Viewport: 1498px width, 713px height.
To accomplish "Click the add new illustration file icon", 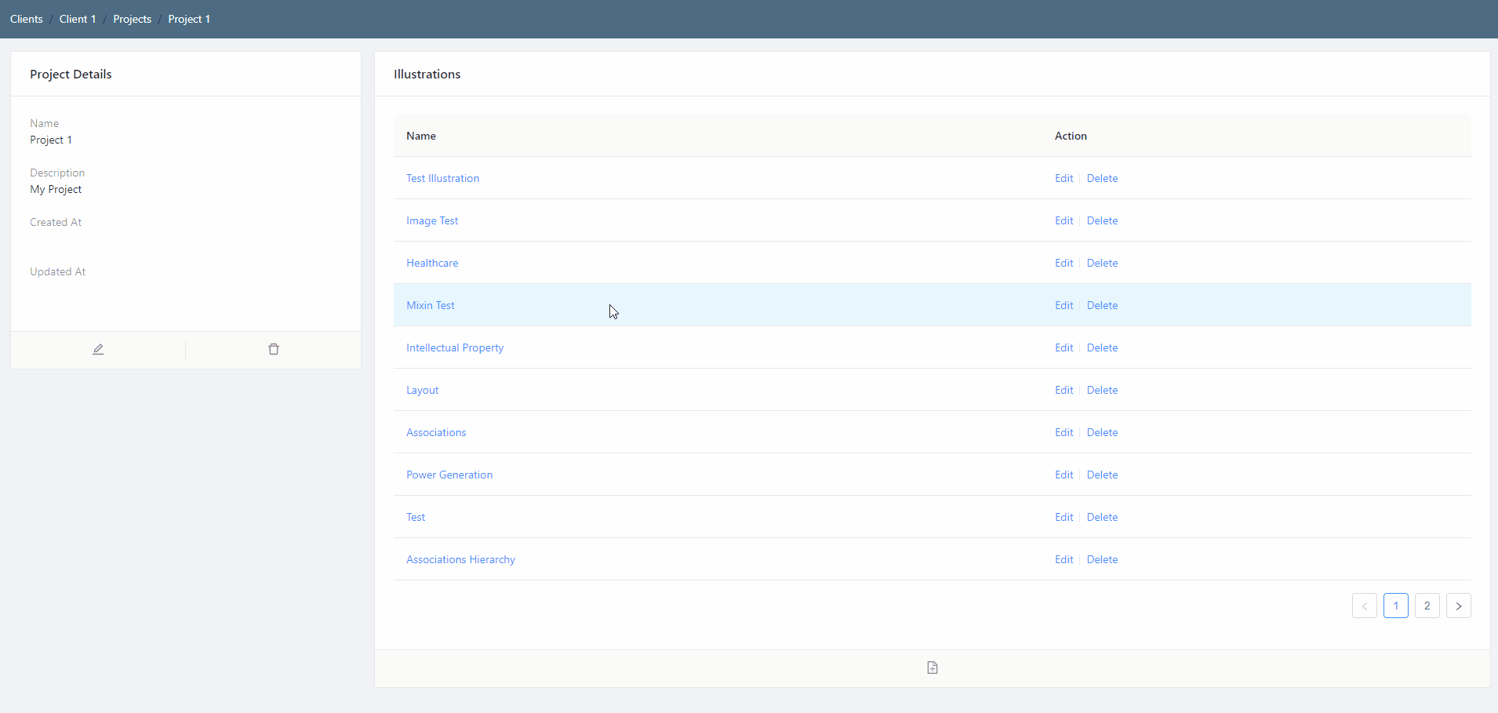I will coord(932,668).
